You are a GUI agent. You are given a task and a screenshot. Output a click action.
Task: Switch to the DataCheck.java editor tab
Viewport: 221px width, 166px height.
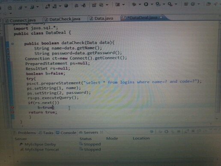[63, 19]
